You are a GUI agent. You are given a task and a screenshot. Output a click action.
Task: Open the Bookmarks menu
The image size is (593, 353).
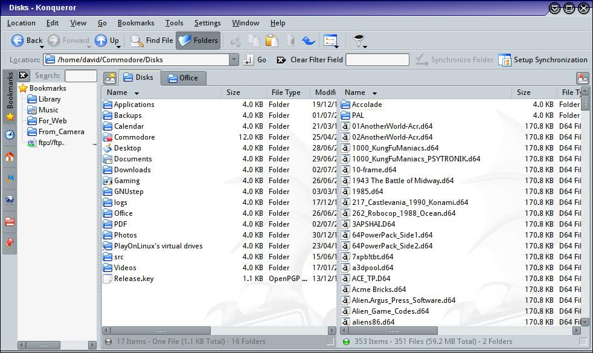click(136, 23)
